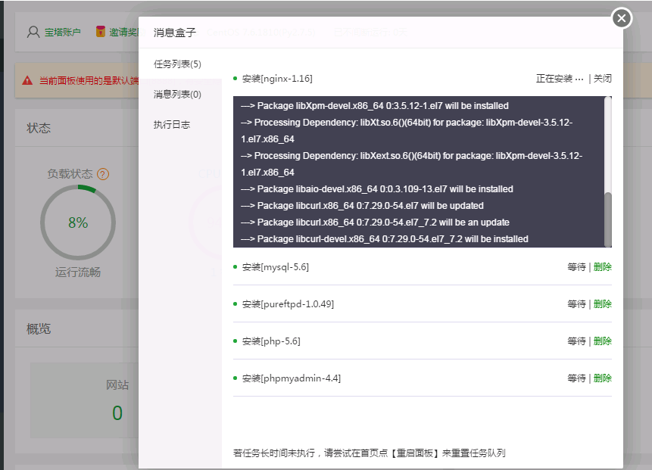
Task: Open the 任务列表(5) tab
Action: (177, 64)
